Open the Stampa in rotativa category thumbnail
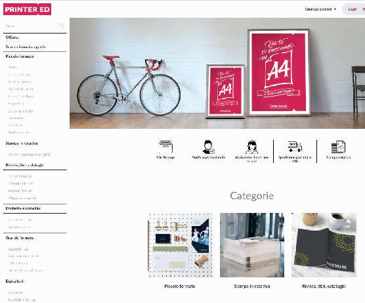Viewport: 365px width, 303px height. coord(252,245)
